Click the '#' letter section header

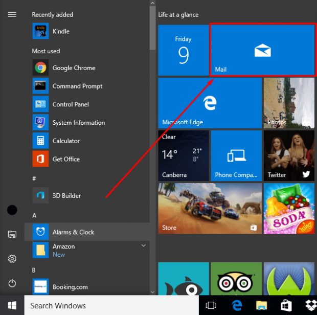point(34,178)
